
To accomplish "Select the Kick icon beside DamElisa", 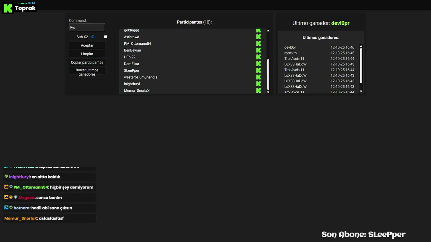I will [258, 64].
